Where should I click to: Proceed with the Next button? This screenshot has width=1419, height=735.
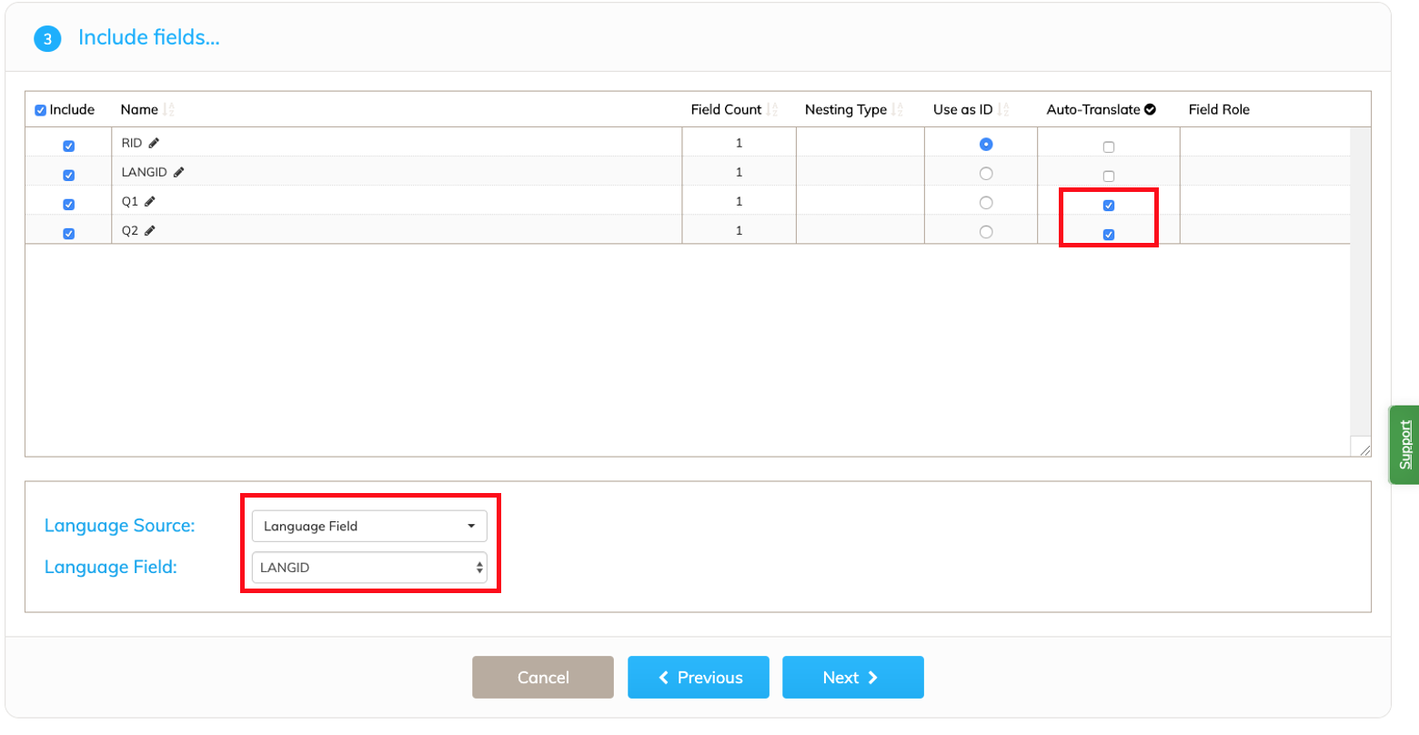tap(853, 678)
